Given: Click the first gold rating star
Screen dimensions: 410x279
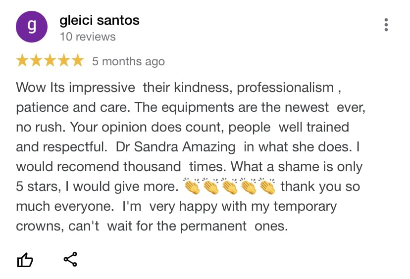Looking at the screenshot, I should coord(23,61).
